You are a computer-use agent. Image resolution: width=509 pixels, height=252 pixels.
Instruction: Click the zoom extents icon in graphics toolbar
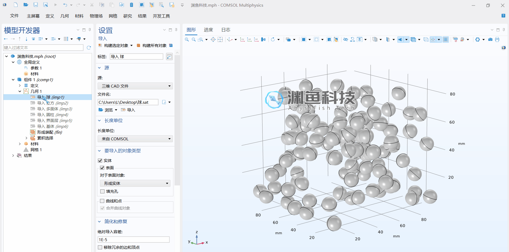tap(213, 40)
